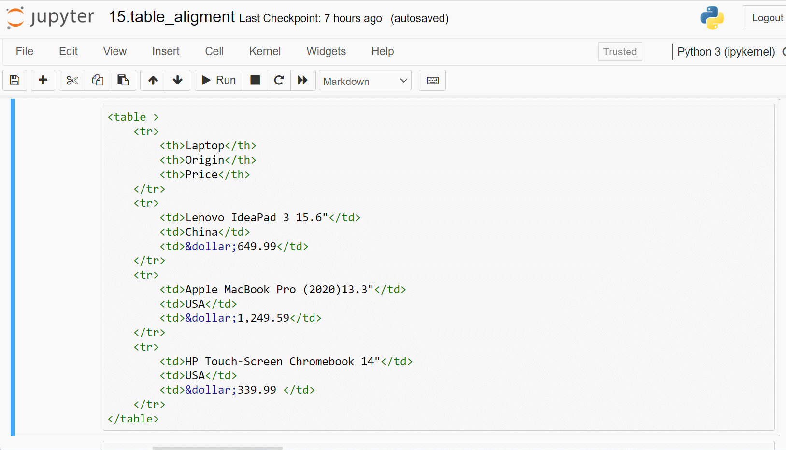The width and height of the screenshot is (786, 450).
Task: Copy the selected cell
Action: (98, 80)
